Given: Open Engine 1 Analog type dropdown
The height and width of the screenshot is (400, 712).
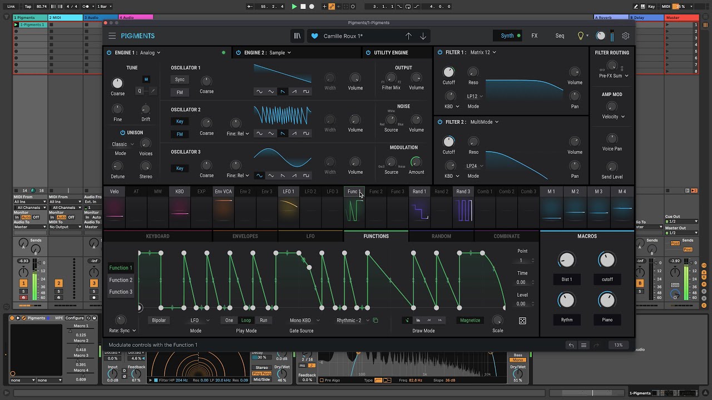Looking at the screenshot, I should 150,53.
